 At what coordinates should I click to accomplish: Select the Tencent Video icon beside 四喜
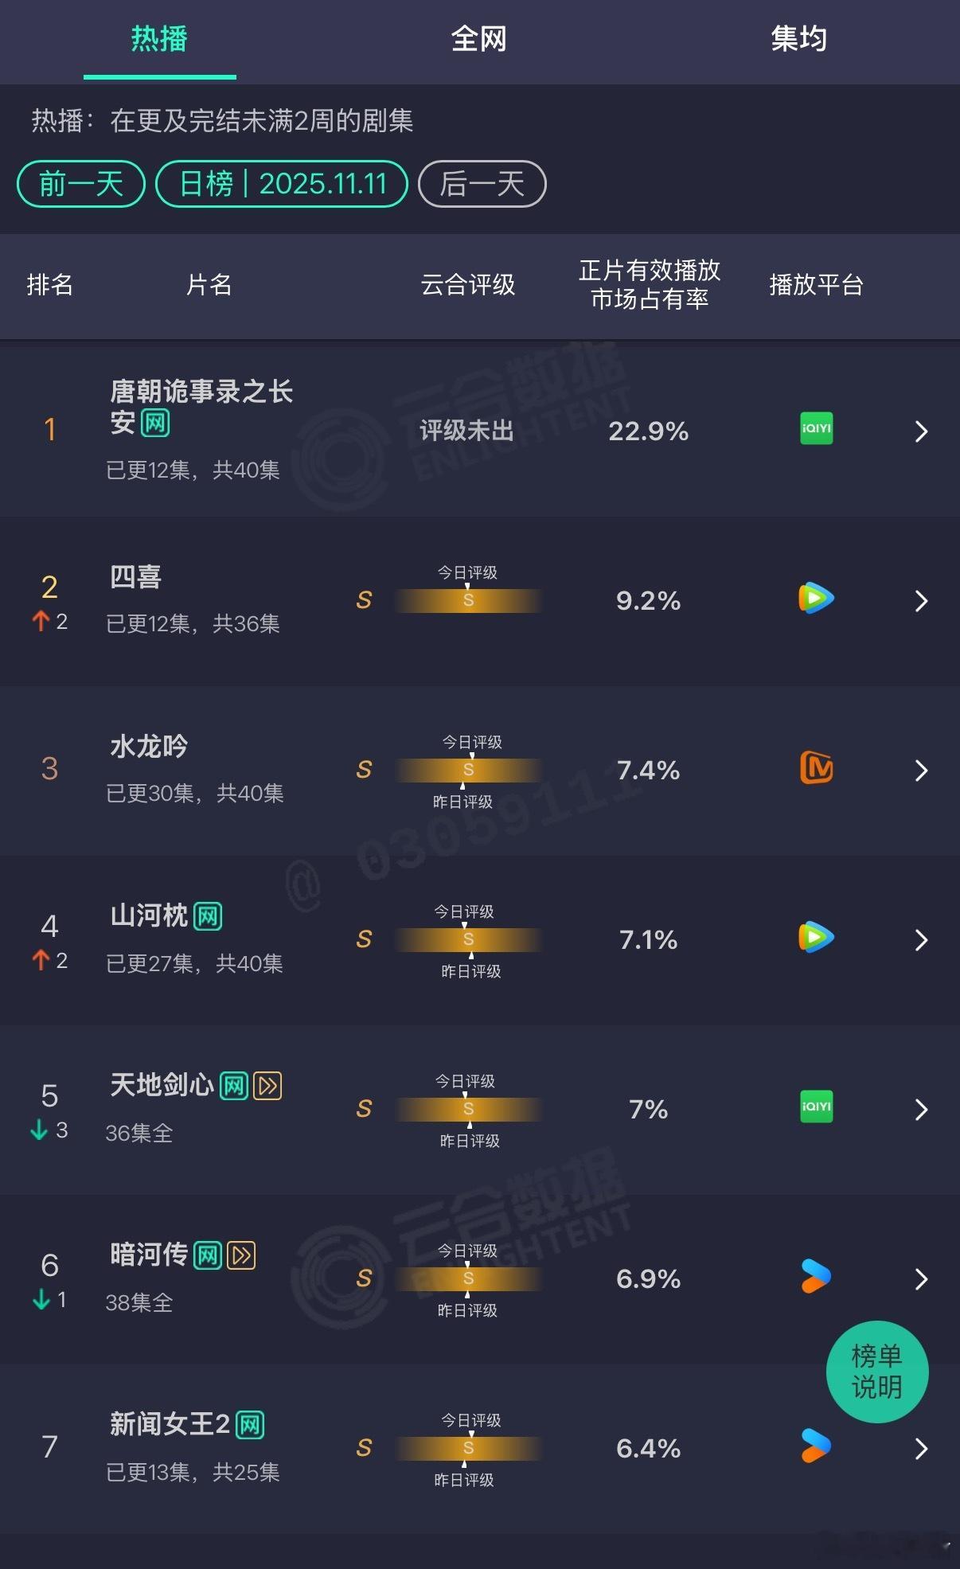click(815, 599)
